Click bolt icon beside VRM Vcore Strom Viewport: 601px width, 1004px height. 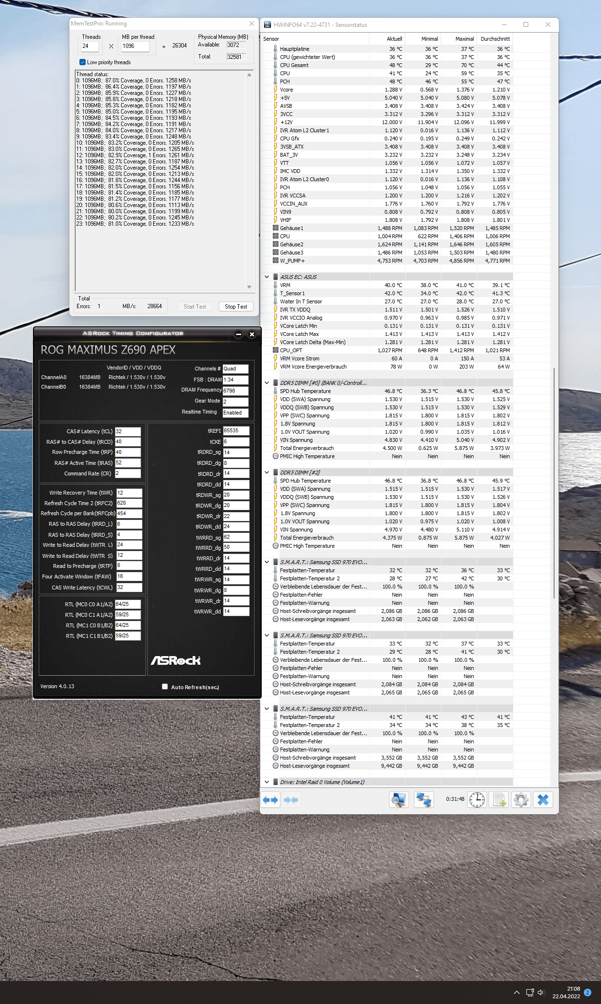pyautogui.click(x=276, y=358)
